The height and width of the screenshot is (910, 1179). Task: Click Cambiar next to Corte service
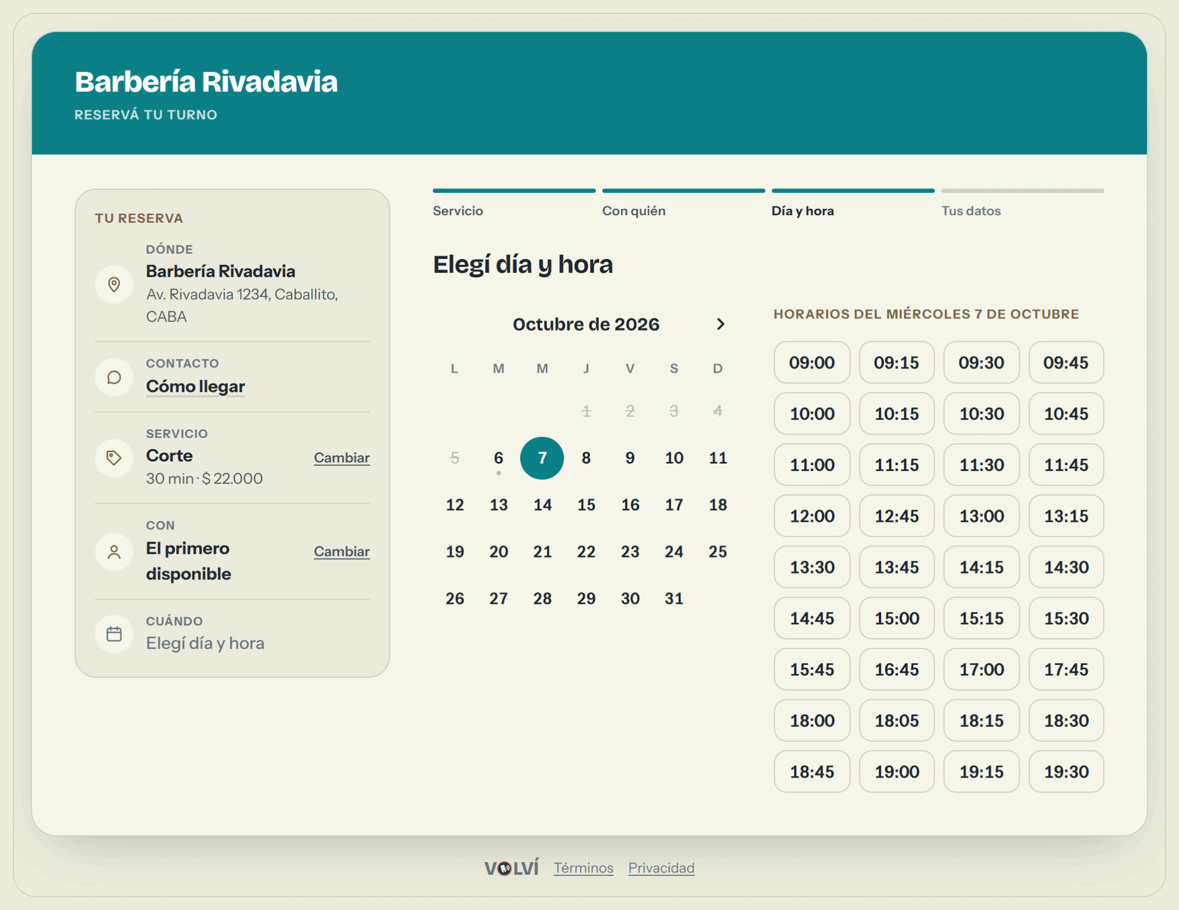342,458
